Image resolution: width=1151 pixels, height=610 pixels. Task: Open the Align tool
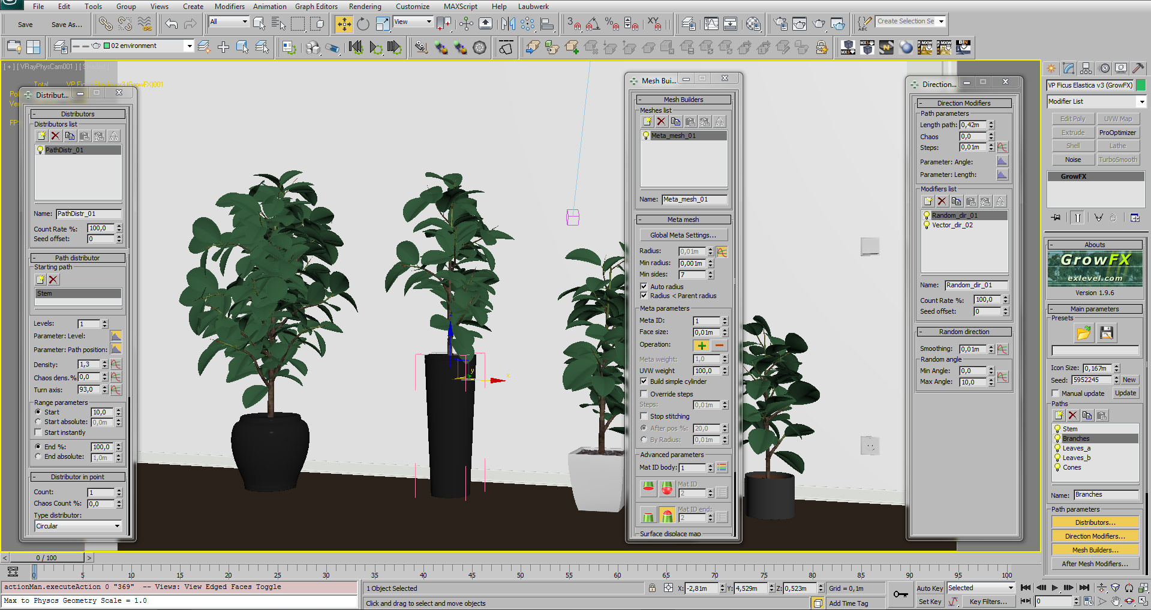pyautogui.click(x=546, y=24)
